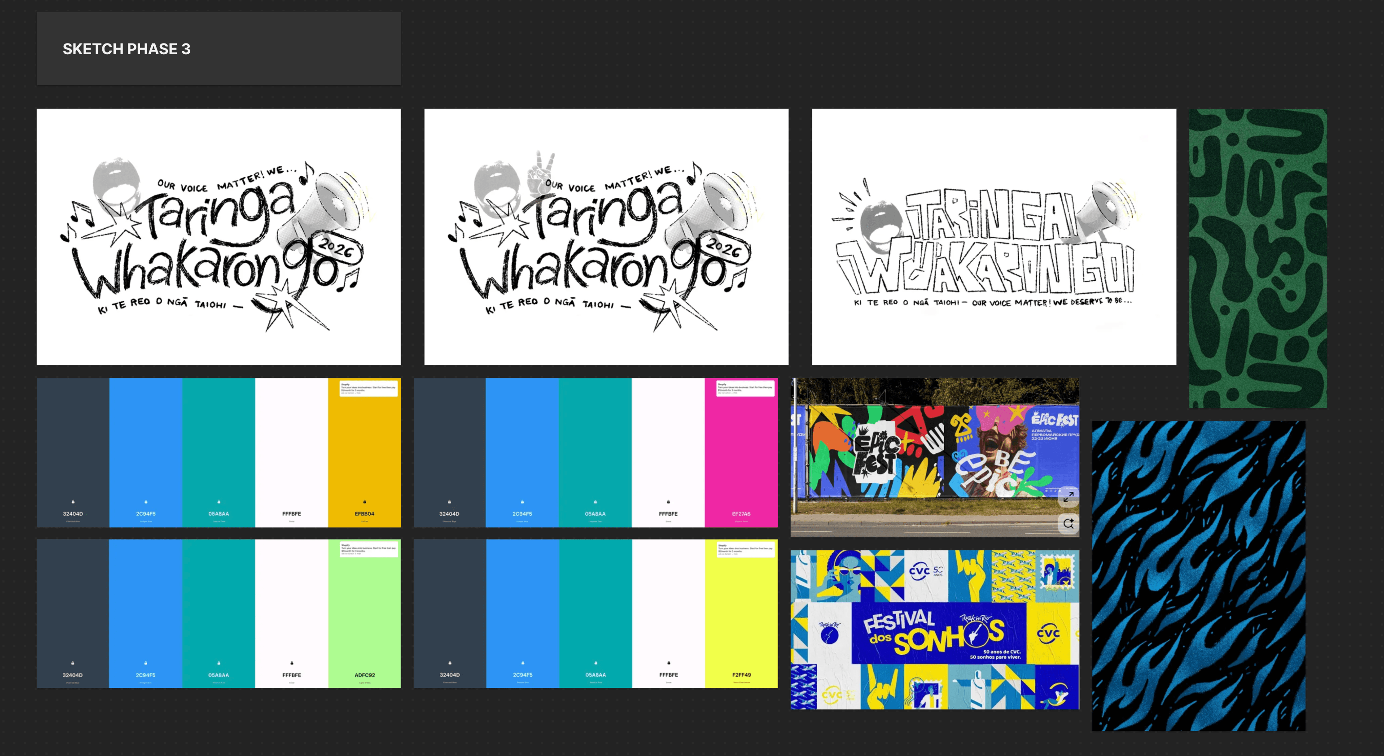Click lock icon above 2C94F5 in pink EF27A6 palette

point(522,501)
